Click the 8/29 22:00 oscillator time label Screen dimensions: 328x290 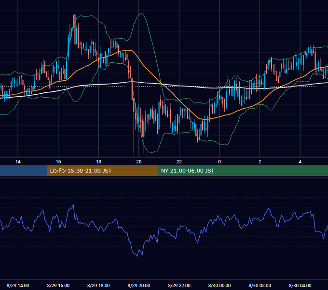[x=179, y=285]
